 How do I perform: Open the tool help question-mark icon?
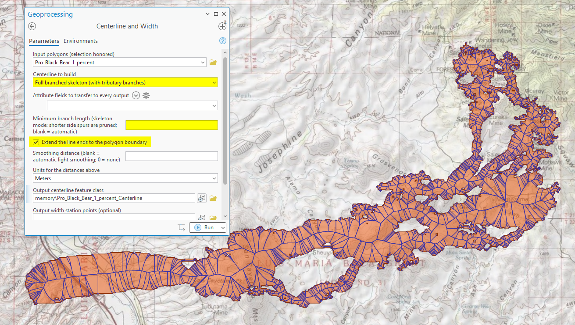pos(222,41)
